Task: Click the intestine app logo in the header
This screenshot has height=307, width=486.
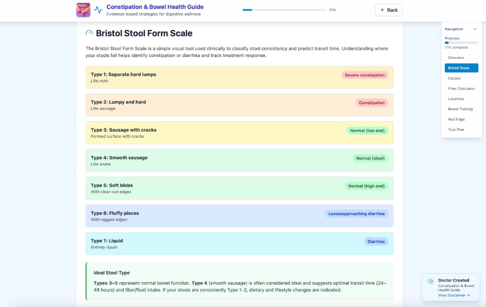Action: 84,10
